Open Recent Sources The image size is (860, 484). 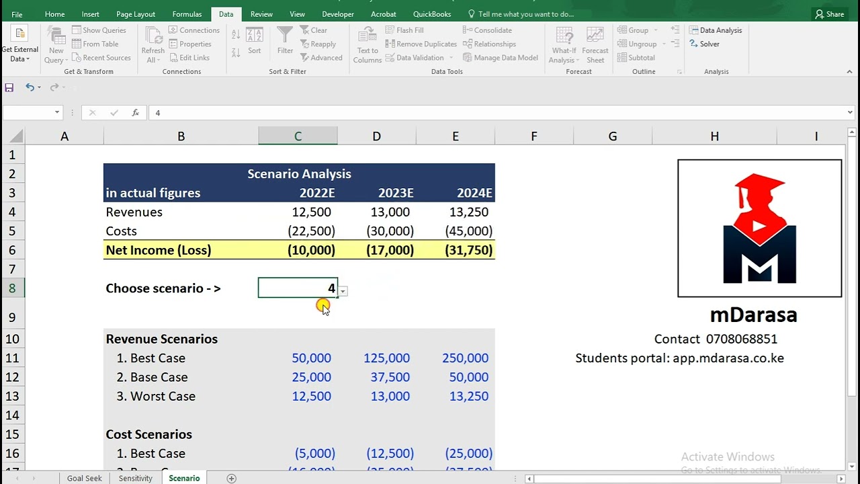point(101,58)
